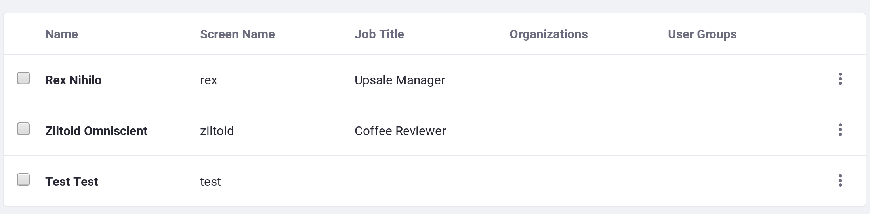This screenshot has width=870, height=214.
Task: Click the screen name "ziltoid"
Action: pos(217,131)
